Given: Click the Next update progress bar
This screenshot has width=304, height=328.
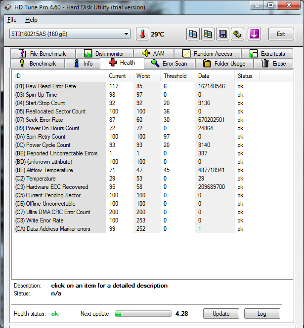Looking at the screenshot, I should [x=143, y=314].
